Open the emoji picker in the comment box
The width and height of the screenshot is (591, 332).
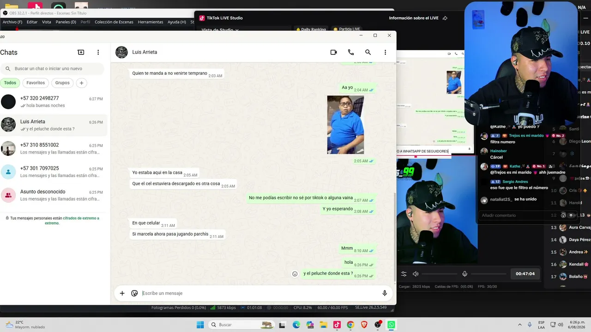coord(563,215)
